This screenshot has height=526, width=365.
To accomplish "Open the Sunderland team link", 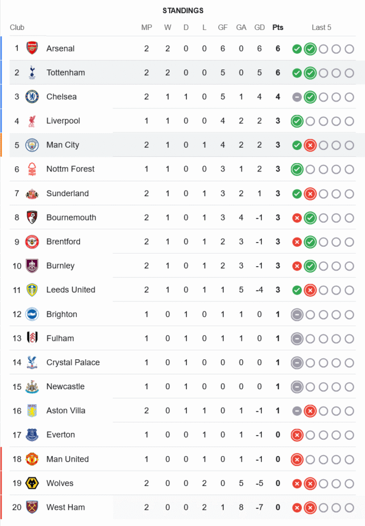I will click(x=67, y=194).
